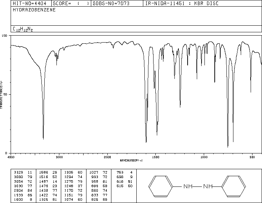Click peak value 3030 in the table
This screenshot has width=262, height=203.
tap(18, 186)
